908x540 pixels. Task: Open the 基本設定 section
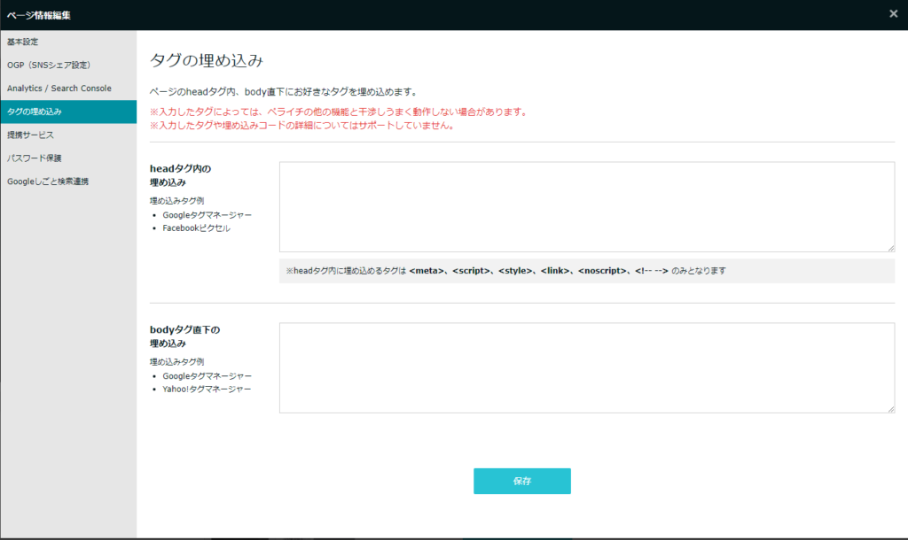(23, 42)
